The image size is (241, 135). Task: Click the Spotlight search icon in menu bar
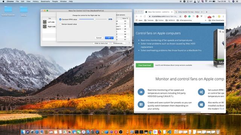click(x=229, y=1)
